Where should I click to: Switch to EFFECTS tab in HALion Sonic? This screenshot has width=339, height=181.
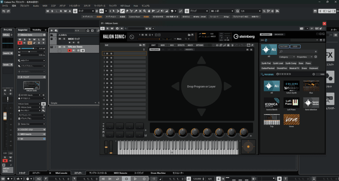pyautogui.click(x=181, y=45)
